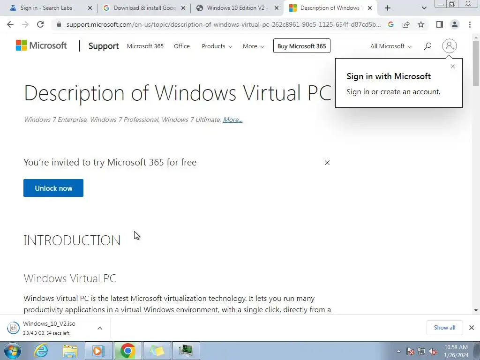Open Windows Explorer from taskbar

pyautogui.click(x=70, y=351)
